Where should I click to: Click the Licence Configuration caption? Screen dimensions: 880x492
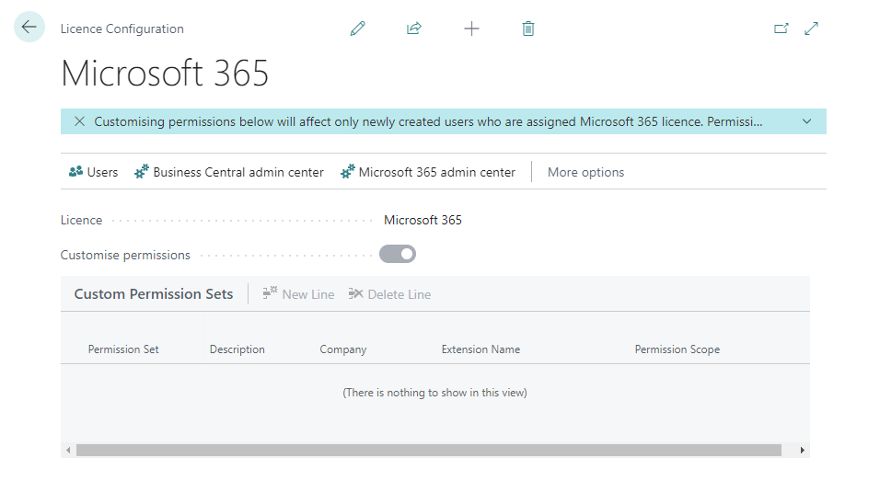pos(122,29)
